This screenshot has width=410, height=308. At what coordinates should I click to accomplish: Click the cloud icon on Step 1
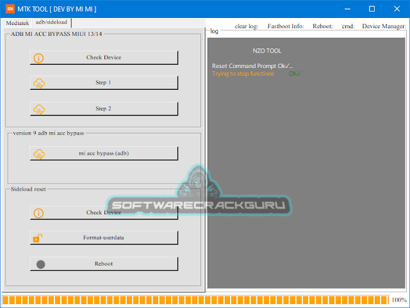click(39, 83)
